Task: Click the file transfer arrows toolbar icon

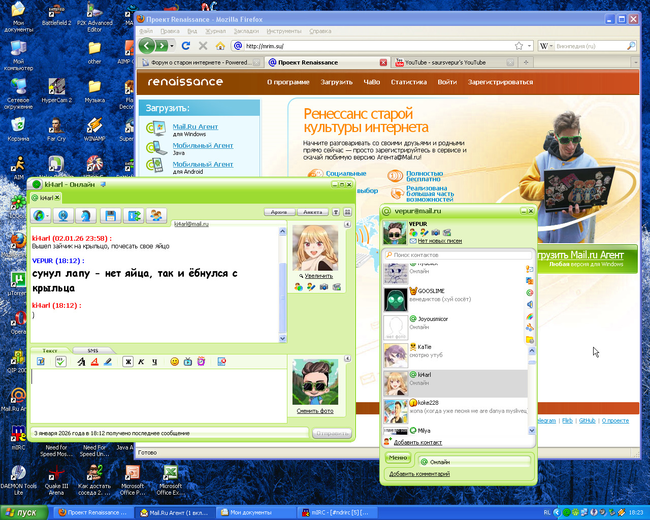Action: coord(134,216)
